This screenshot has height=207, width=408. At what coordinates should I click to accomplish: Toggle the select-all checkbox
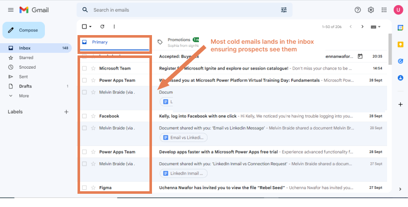84,26
